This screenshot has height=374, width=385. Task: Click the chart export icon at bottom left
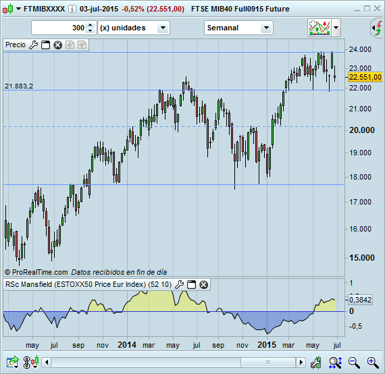point(13,363)
